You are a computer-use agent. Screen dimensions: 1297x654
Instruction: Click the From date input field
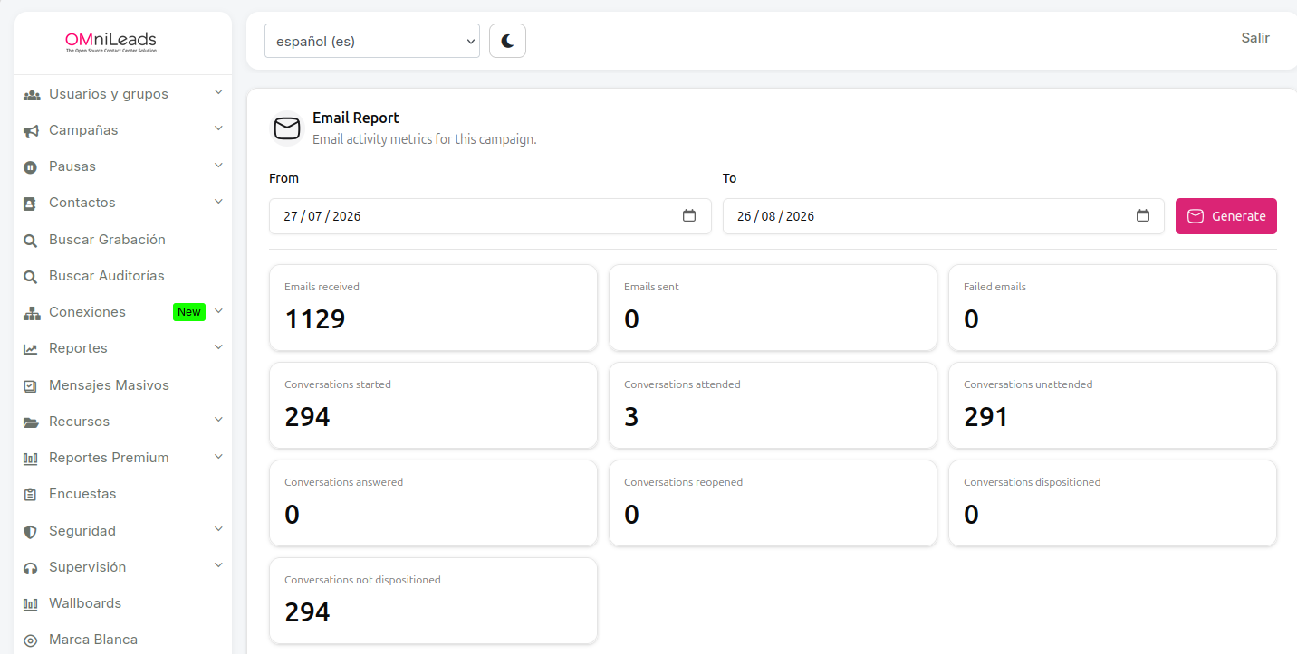click(x=490, y=216)
